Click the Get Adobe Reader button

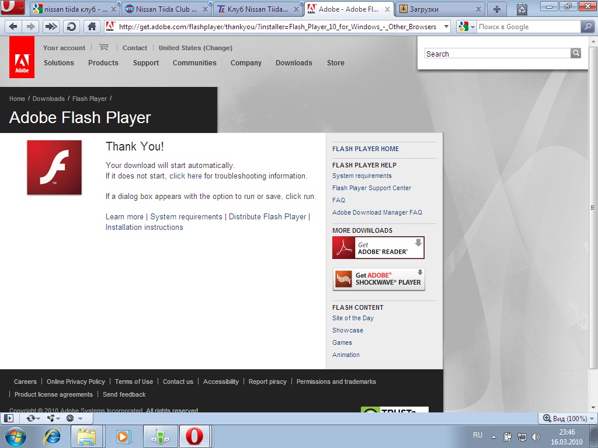pos(378,247)
